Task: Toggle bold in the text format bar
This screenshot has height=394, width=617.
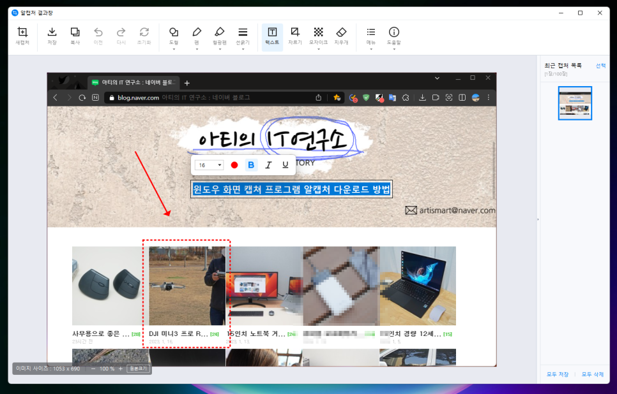Action: 251,165
